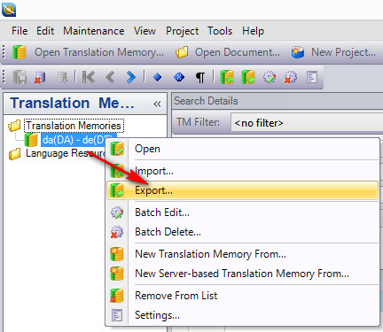
Task: Choose Batch Delete... in context menu
Action: (x=242, y=232)
